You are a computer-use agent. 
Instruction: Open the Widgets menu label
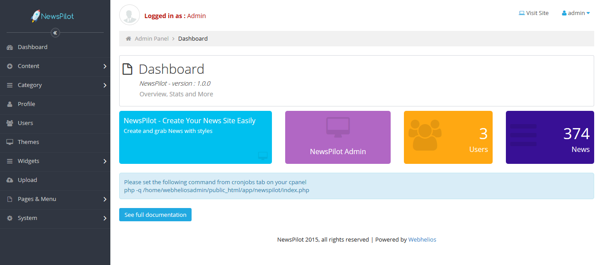pyautogui.click(x=29, y=161)
